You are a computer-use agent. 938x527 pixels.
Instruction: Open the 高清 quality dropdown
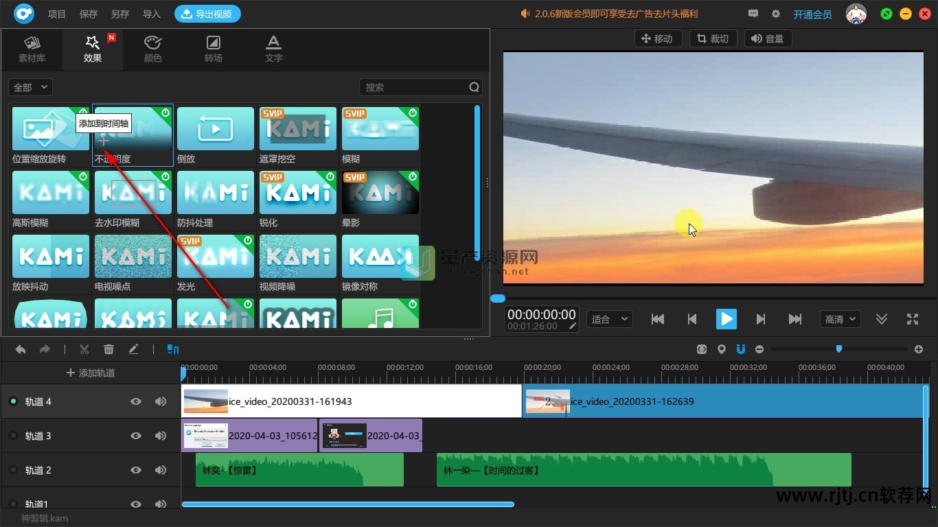coord(840,319)
